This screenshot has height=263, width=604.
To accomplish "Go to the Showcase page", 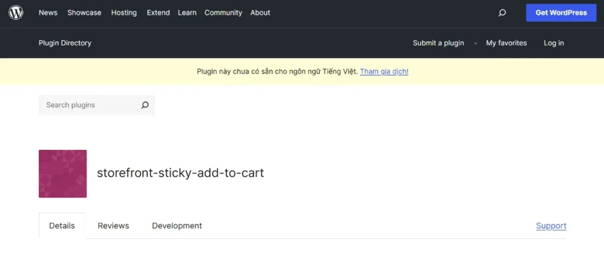I will point(85,12).
